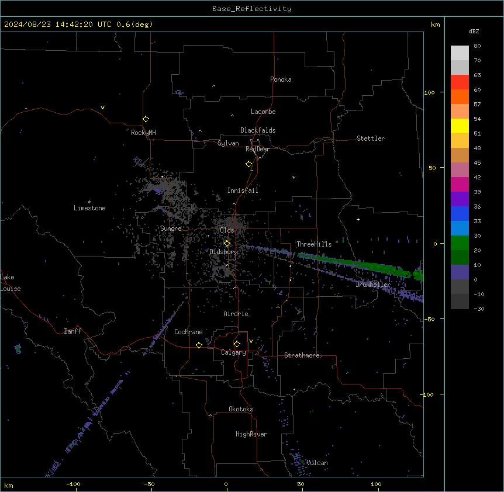
Task: Select the 42 dBZ magenta color swatch
Action: pyautogui.click(x=460, y=184)
